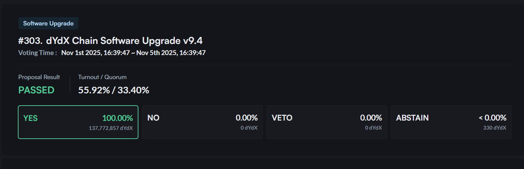Click the 100.00% YES percentage
Viewport: 524px width, 169px height.
point(117,118)
